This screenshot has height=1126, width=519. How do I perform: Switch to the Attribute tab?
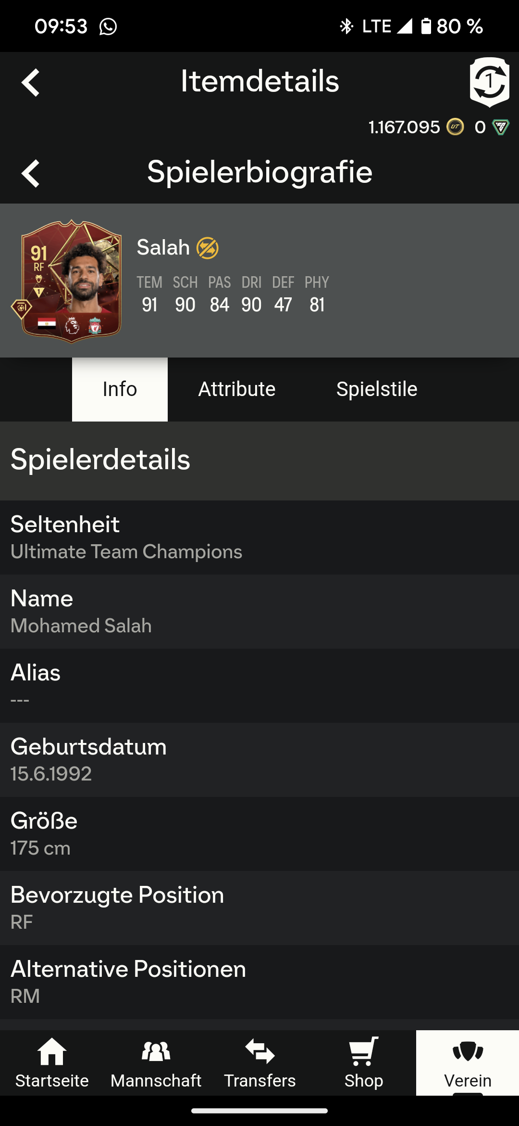[237, 389]
